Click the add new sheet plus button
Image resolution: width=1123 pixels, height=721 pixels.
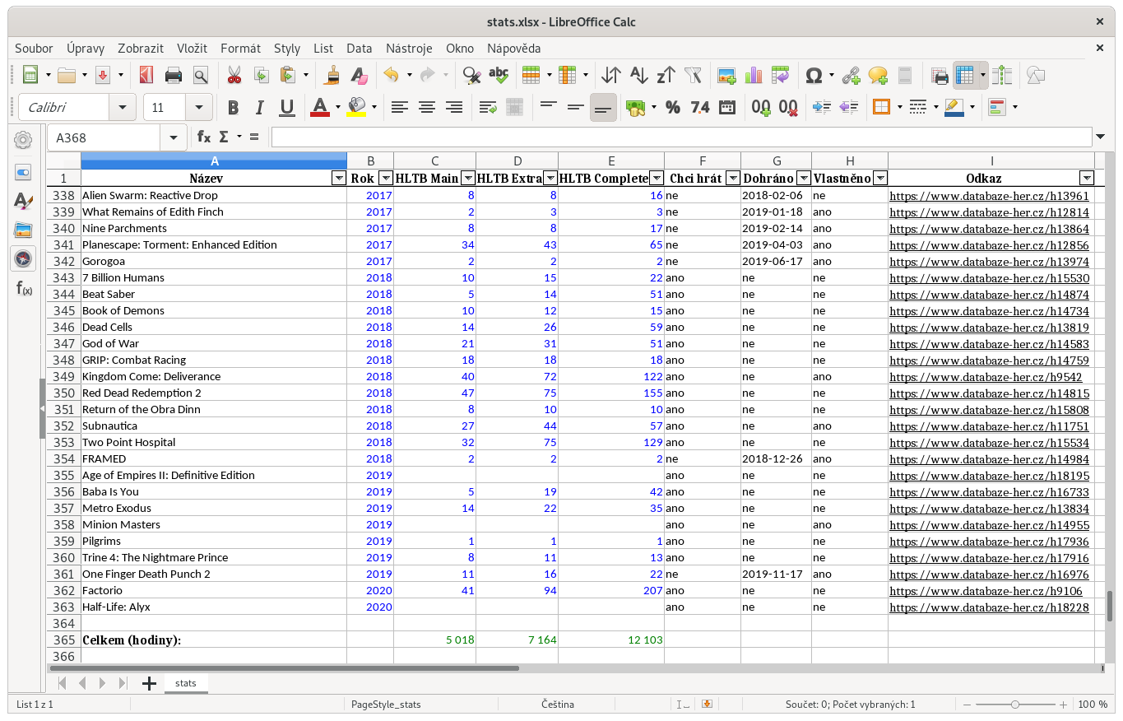coord(149,683)
